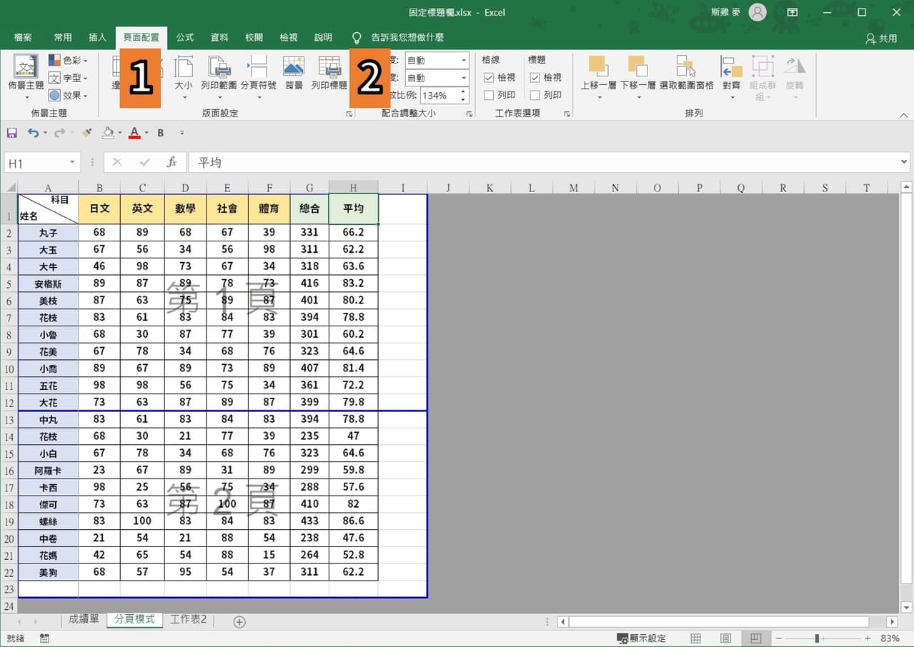Switch to page break preview icon in status bar
914x647 pixels.
(x=755, y=638)
